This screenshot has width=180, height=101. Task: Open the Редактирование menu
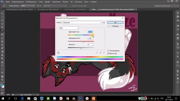click(18, 2)
